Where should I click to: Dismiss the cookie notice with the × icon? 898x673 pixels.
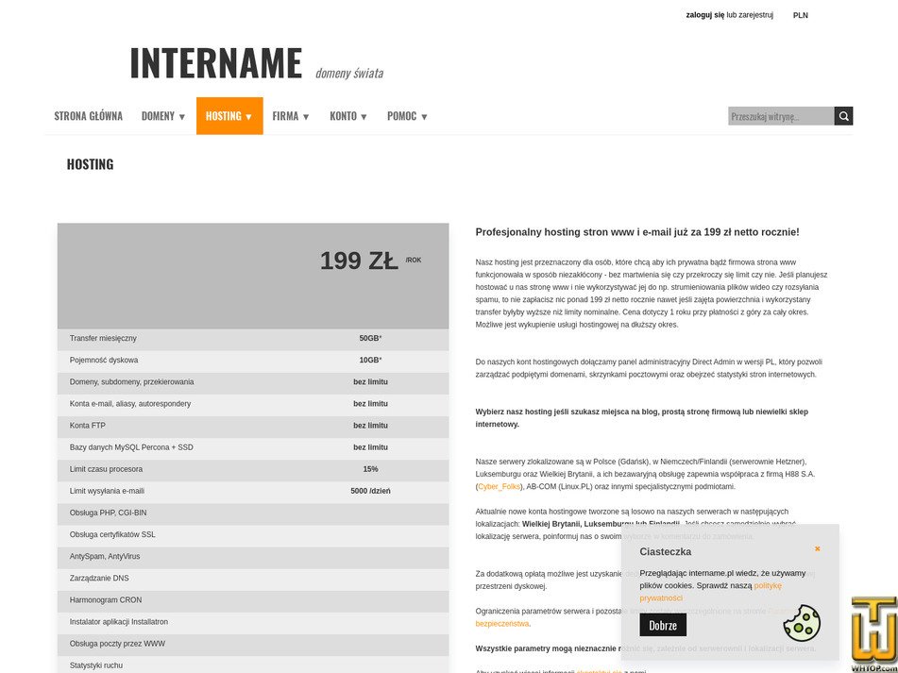(x=817, y=548)
